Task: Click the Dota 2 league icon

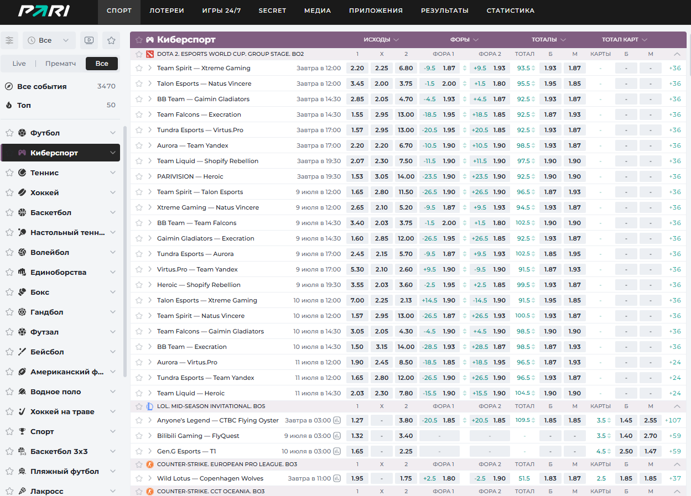Action: tap(150, 54)
